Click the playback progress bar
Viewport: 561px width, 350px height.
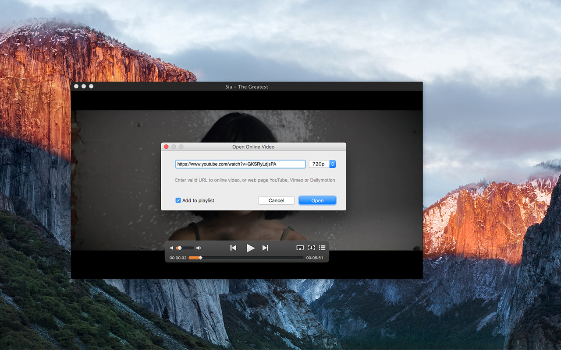pos(246,258)
